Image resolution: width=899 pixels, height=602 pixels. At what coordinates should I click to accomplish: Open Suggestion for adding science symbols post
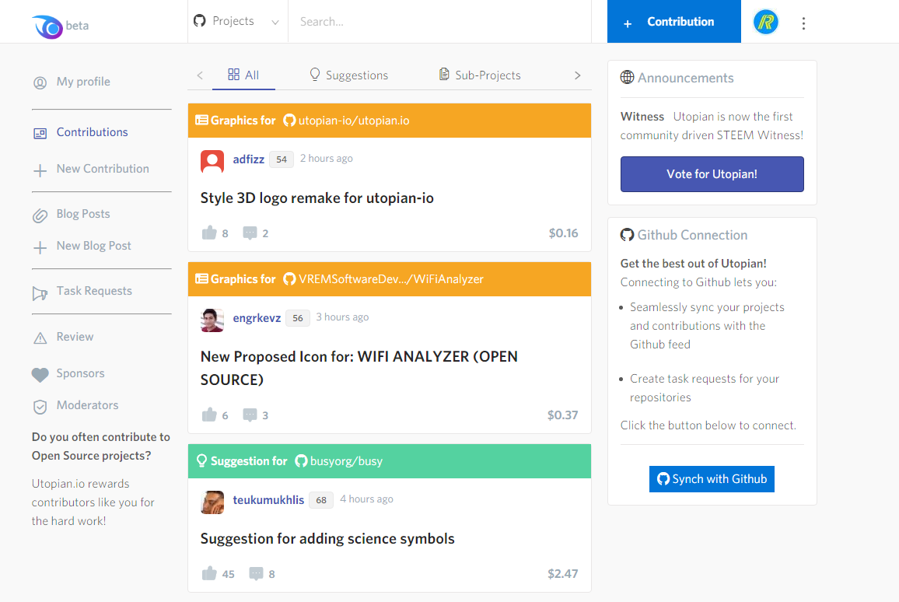(x=327, y=539)
